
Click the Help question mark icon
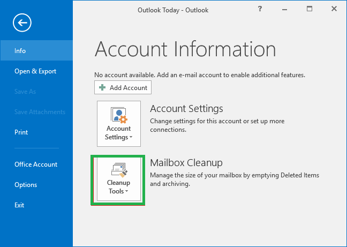(260, 9)
